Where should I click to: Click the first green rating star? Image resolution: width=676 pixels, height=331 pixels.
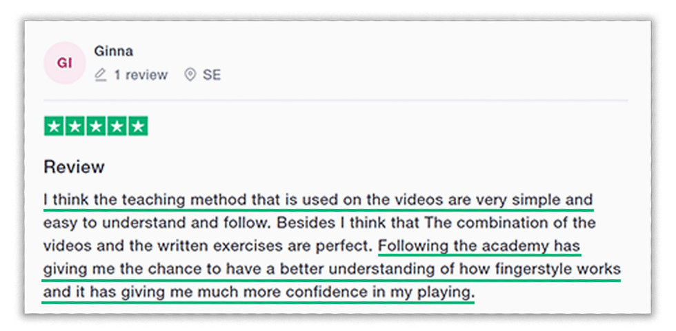click(54, 126)
